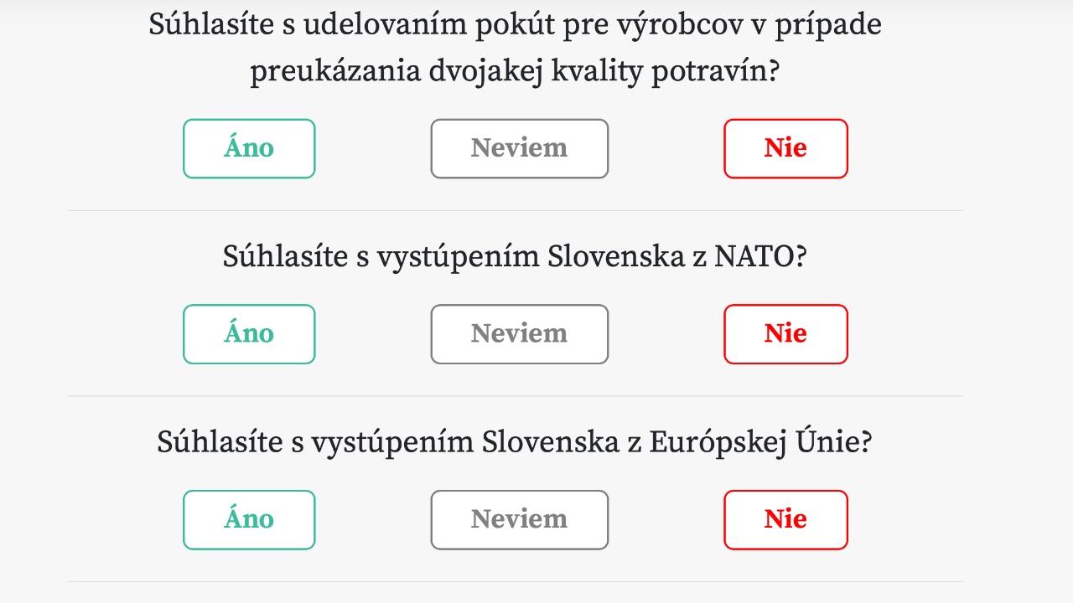Answer Nie to Slovakia leaving NATO

[x=785, y=333]
